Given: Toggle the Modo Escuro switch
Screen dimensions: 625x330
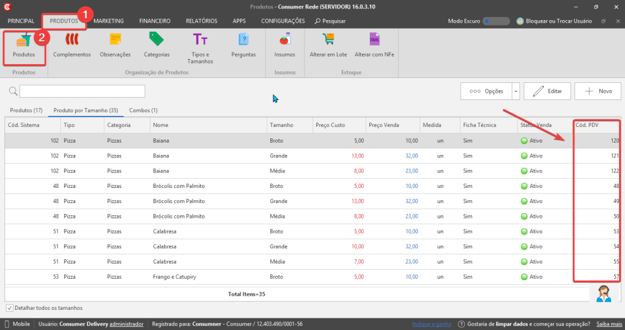Looking at the screenshot, I should [x=496, y=21].
